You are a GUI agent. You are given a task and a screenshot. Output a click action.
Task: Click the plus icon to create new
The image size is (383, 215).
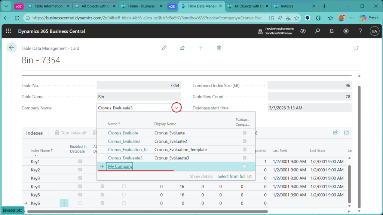coord(201,48)
